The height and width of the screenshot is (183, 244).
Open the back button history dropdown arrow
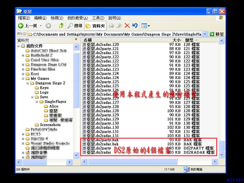tap(41, 26)
